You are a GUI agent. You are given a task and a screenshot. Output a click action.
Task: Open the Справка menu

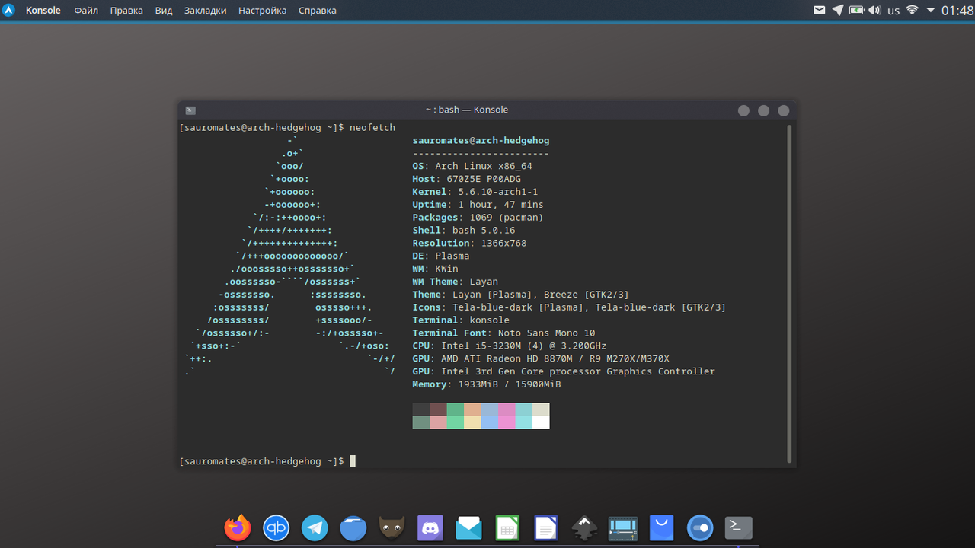(x=317, y=11)
